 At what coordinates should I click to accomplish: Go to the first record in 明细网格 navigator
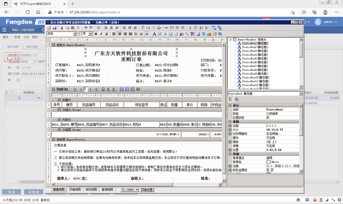click(75, 89)
